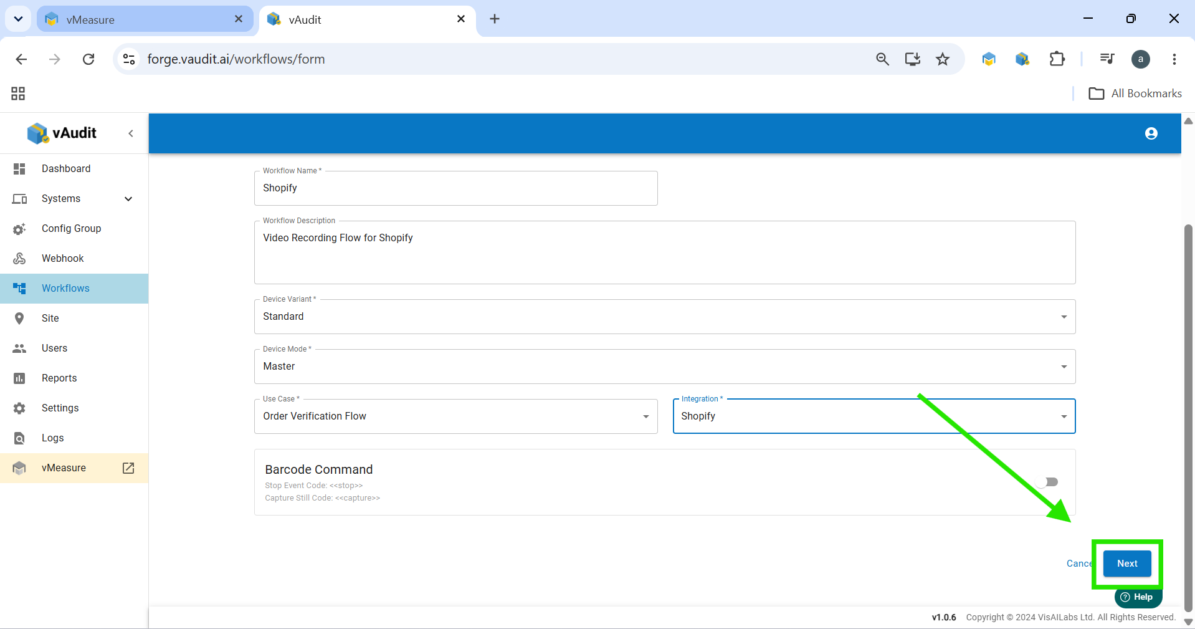
Task: Open the Help button
Action: 1138,597
